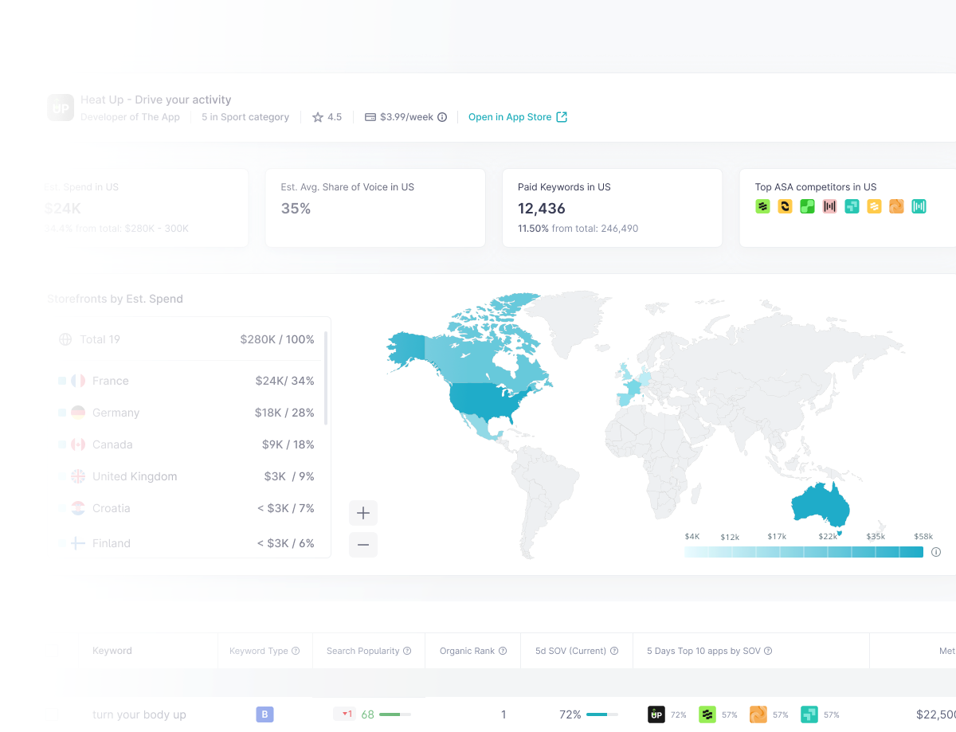This screenshot has height=732, width=956.
Task: Click the spend color gradient legend bar
Action: click(x=803, y=552)
